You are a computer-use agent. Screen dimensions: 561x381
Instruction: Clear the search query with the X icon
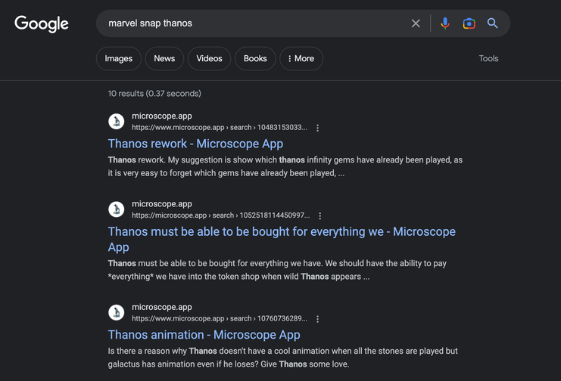click(416, 23)
